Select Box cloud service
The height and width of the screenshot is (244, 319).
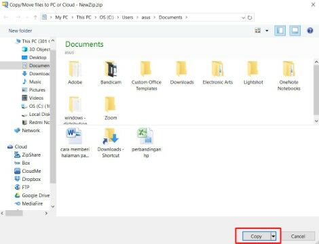coord(22,163)
